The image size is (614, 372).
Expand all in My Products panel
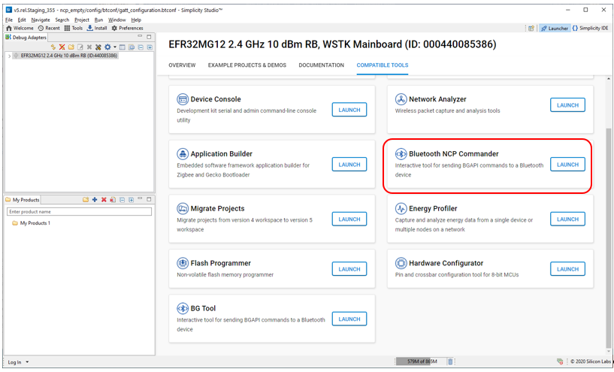pyautogui.click(x=132, y=200)
